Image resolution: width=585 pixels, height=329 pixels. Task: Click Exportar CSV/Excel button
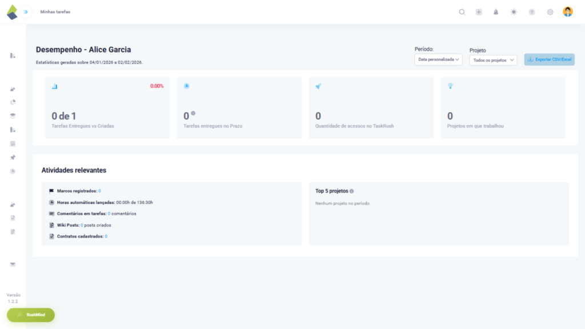tap(549, 59)
